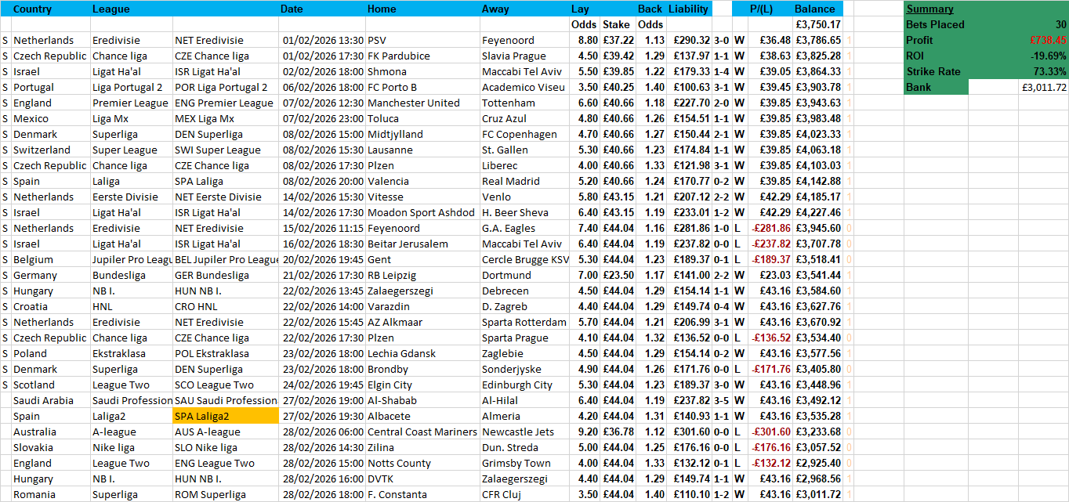The width and height of the screenshot is (1069, 502).
Task: Click the orange highlighted SPA Laliga2 cell
Action: point(225,416)
